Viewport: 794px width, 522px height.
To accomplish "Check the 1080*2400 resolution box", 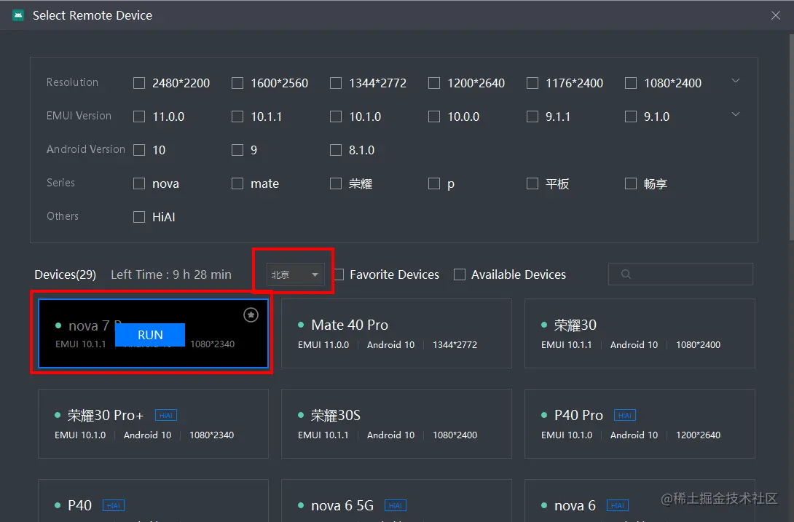I will coord(630,83).
